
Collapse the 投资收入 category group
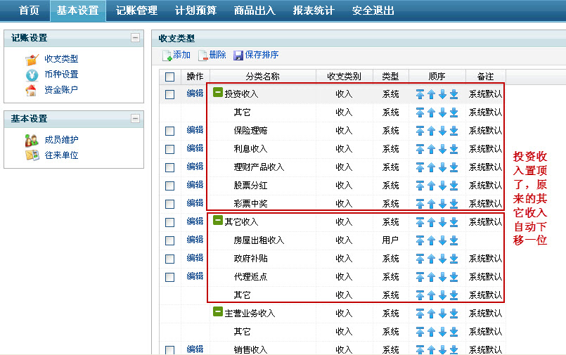(218, 92)
